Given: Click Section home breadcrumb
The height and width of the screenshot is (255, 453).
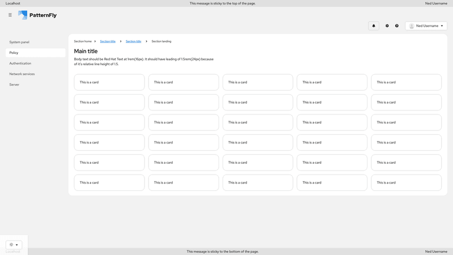Looking at the screenshot, I should click(83, 41).
